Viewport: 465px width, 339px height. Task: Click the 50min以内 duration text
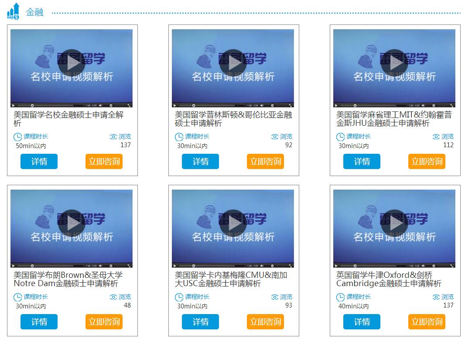[31, 146]
